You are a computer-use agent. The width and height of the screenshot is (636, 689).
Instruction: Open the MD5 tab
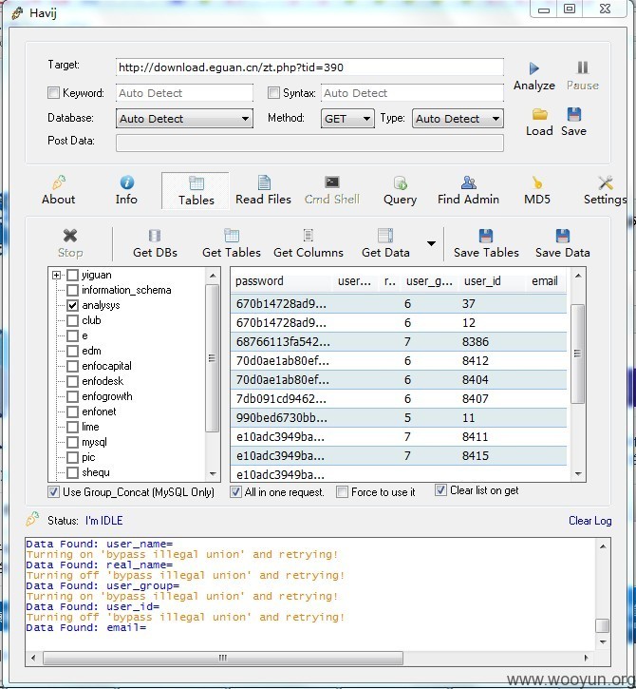(537, 191)
